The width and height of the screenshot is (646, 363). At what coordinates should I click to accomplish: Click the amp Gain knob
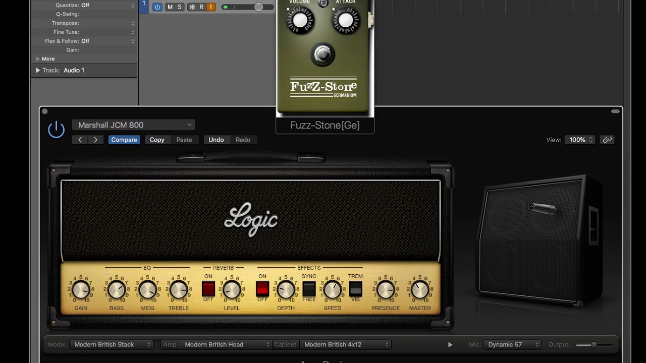pos(81,290)
